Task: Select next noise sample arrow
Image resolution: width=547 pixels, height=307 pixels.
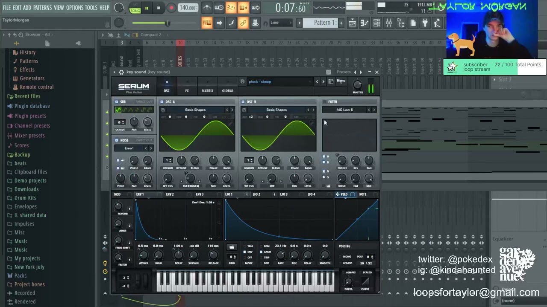Action: click(x=151, y=148)
